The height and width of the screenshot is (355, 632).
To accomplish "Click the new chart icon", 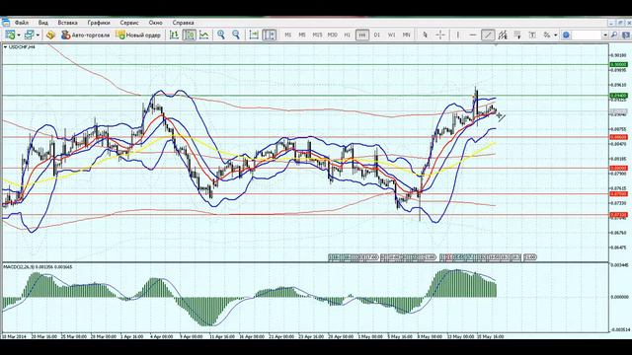I will pyautogui.click(x=10, y=35).
